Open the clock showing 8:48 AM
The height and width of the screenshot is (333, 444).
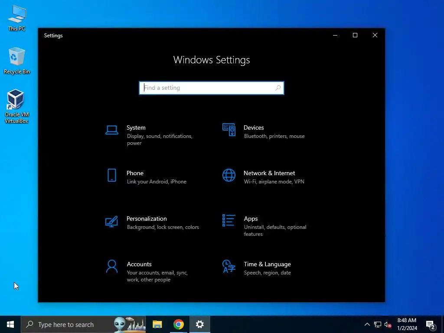point(407,324)
